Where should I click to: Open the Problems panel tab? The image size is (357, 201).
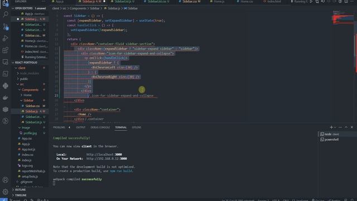click(x=59, y=127)
